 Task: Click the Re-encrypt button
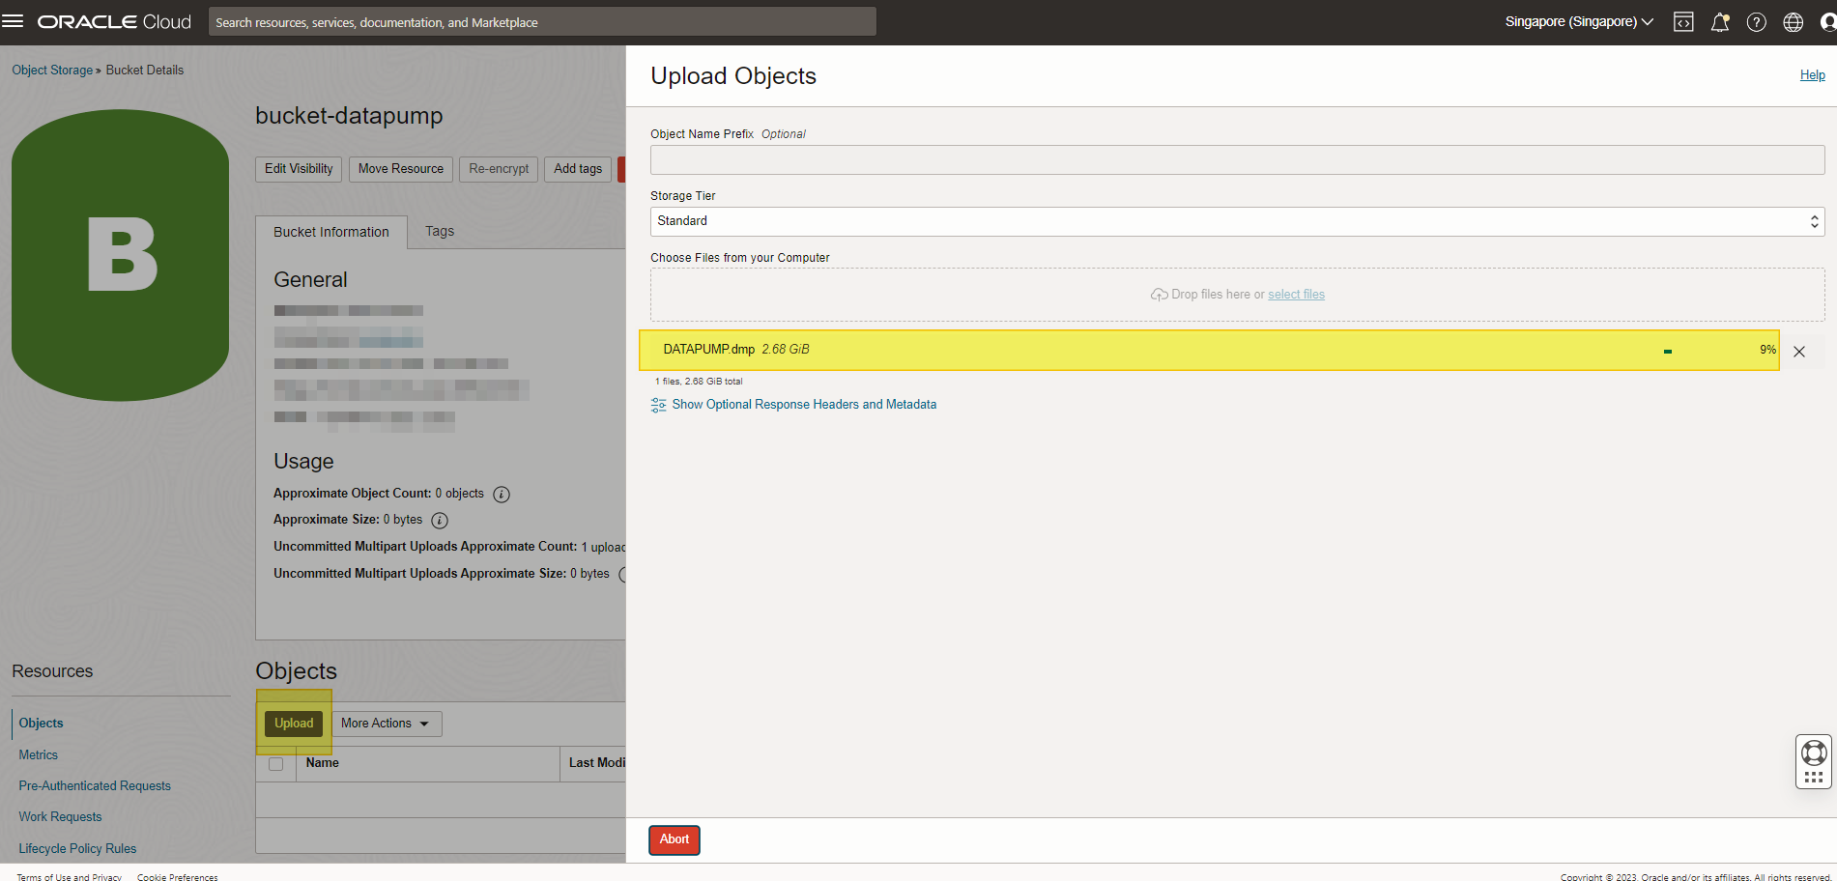point(499,169)
